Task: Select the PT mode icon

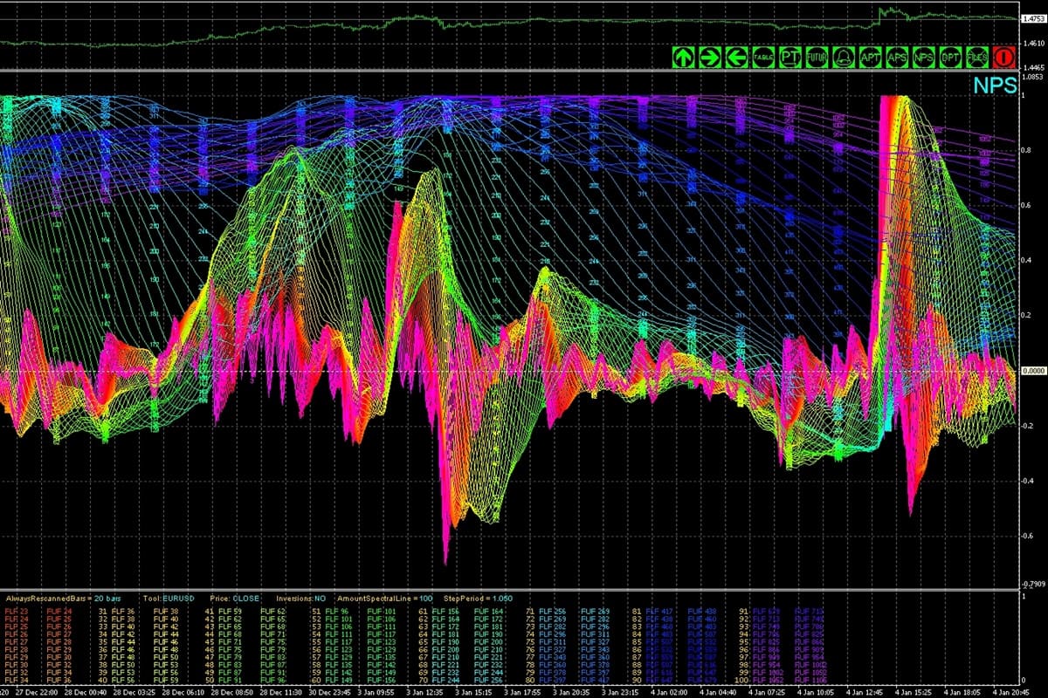Action: coord(790,58)
